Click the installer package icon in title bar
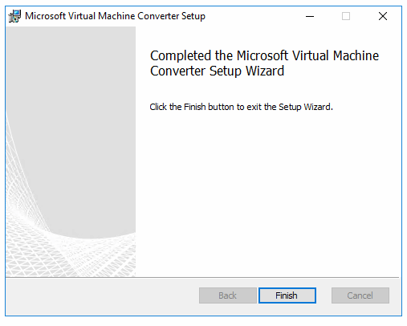407x326 pixels. (x=14, y=16)
